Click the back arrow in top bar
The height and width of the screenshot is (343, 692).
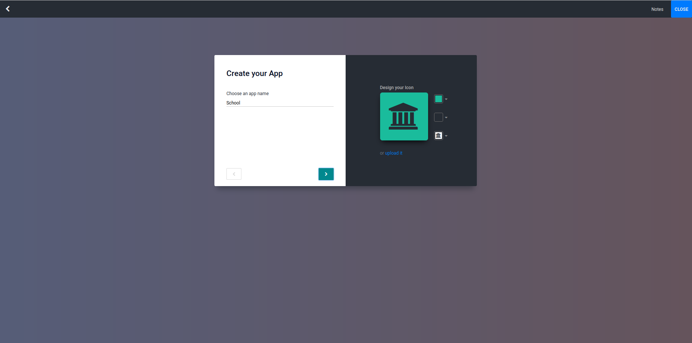point(8,9)
